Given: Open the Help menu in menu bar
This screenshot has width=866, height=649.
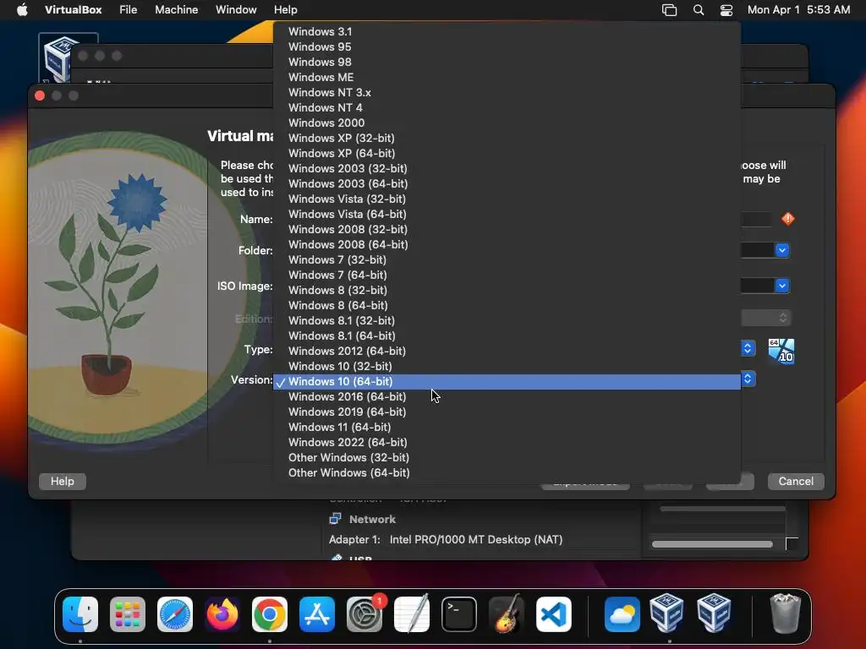Looking at the screenshot, I should click(286, 10).
